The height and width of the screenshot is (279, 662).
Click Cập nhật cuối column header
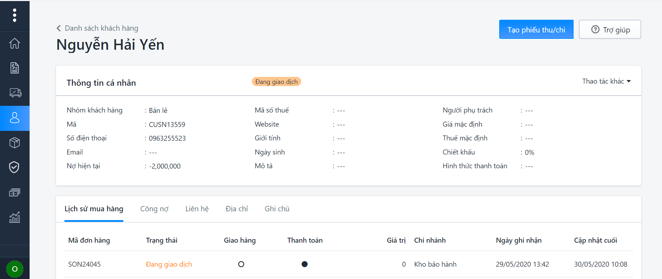pos(595,240)
